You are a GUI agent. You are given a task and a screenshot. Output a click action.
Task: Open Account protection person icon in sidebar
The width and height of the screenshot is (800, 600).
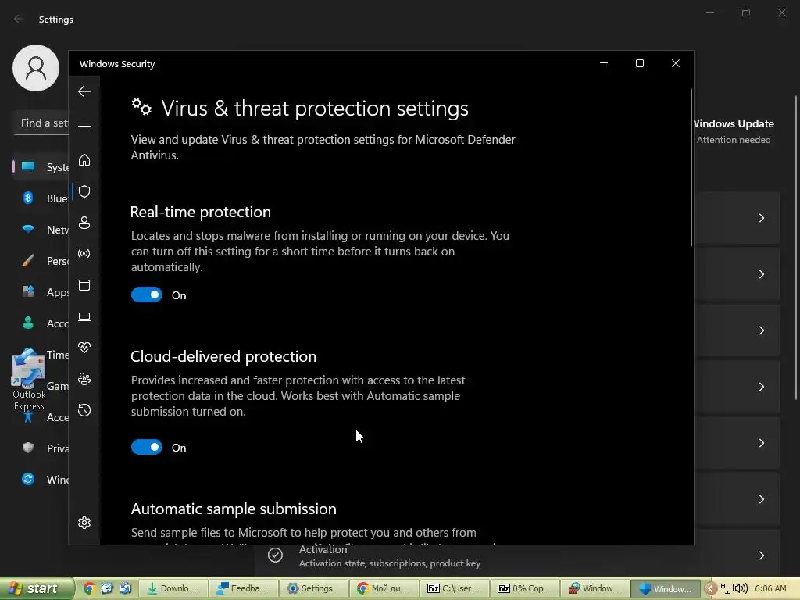pos(84,223)
